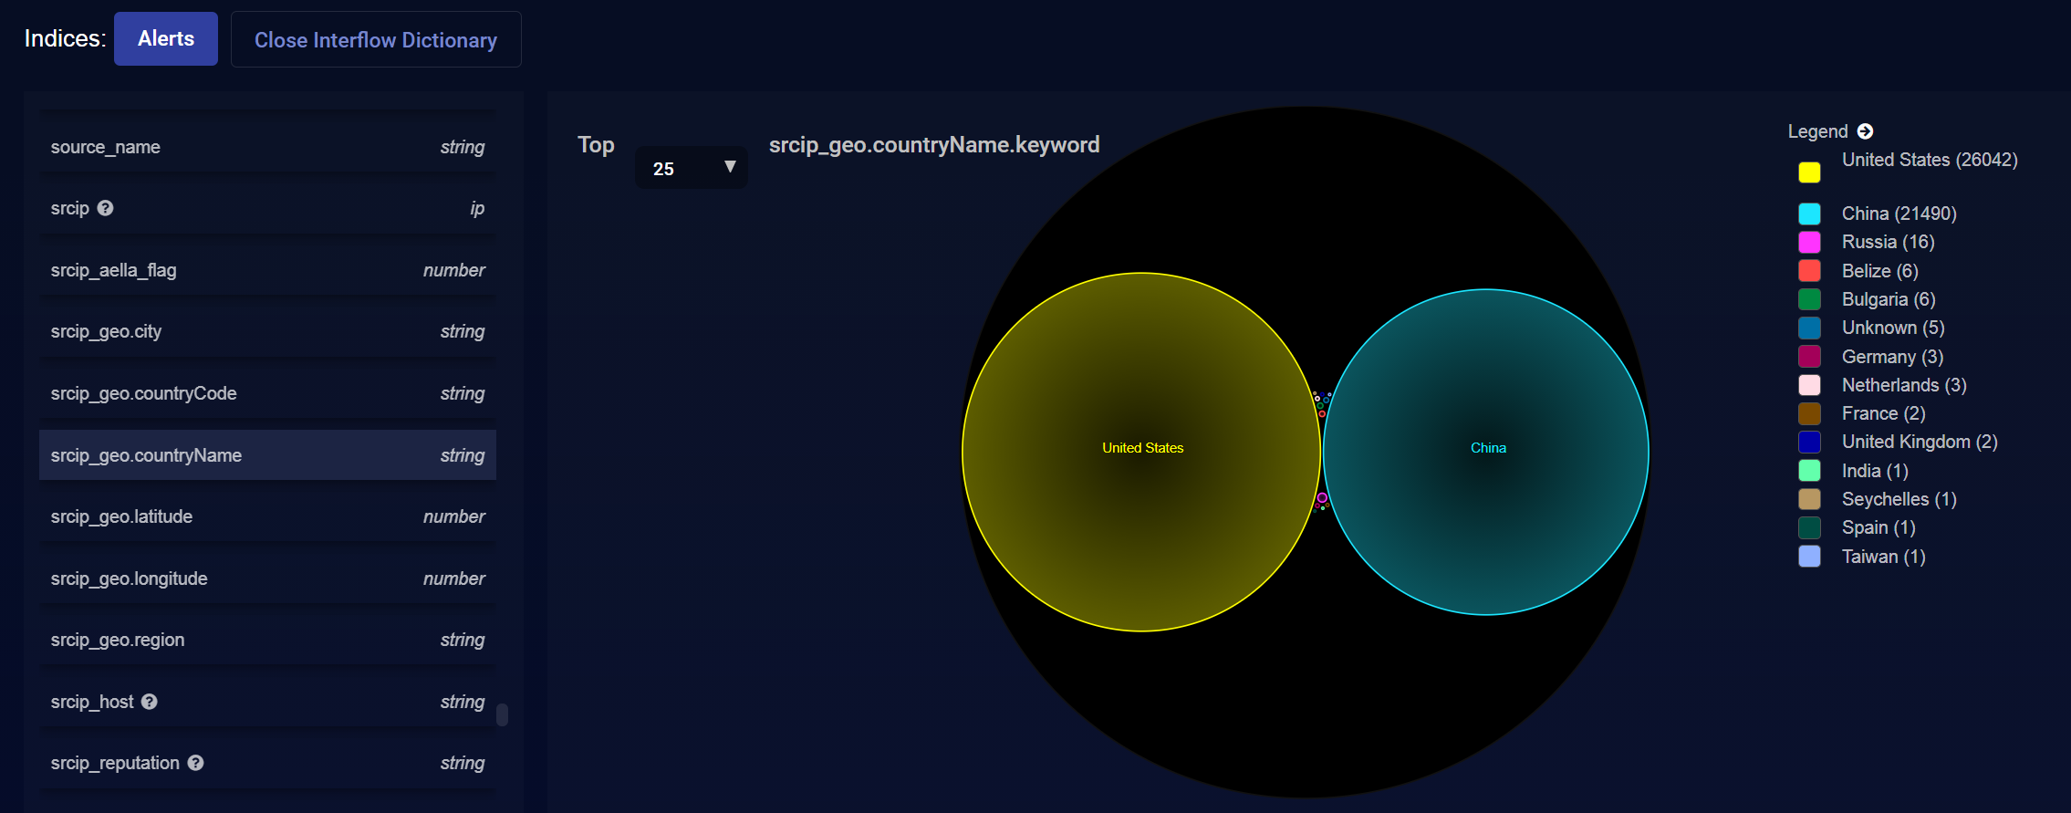Click the cyan China legend swatch
Viewport: 2071px width, 813px height.
[x=1809, y=214]
